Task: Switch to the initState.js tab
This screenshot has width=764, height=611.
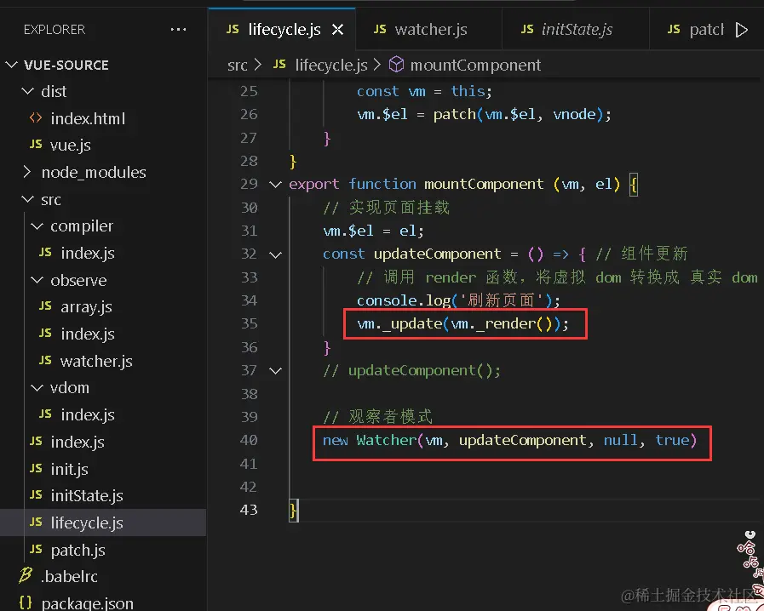Action: pyautogui.click(x=576, y=30)
